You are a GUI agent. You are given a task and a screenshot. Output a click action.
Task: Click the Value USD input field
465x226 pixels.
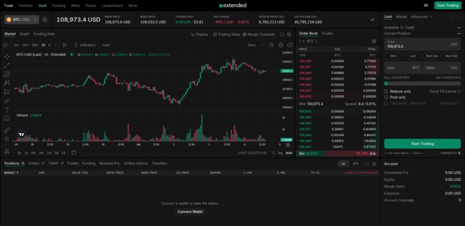(x=441, y=68)
